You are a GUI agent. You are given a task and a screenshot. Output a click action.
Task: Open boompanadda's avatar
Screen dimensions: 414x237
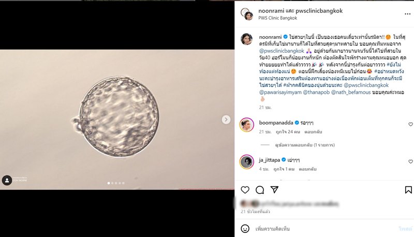point(246,124)
